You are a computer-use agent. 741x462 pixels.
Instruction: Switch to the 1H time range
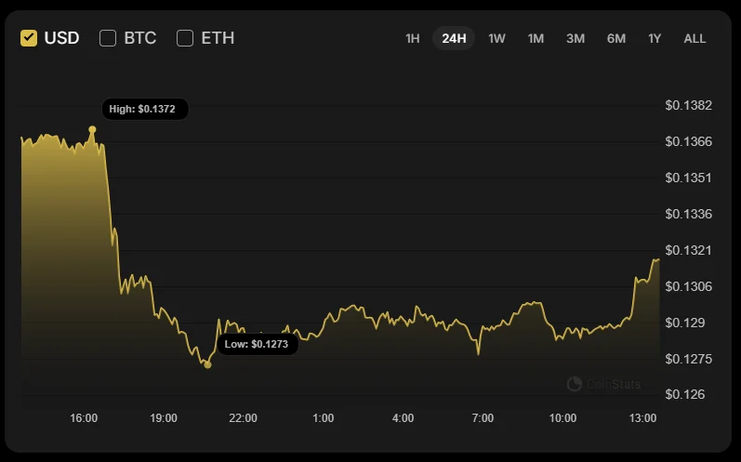point(413,38)
